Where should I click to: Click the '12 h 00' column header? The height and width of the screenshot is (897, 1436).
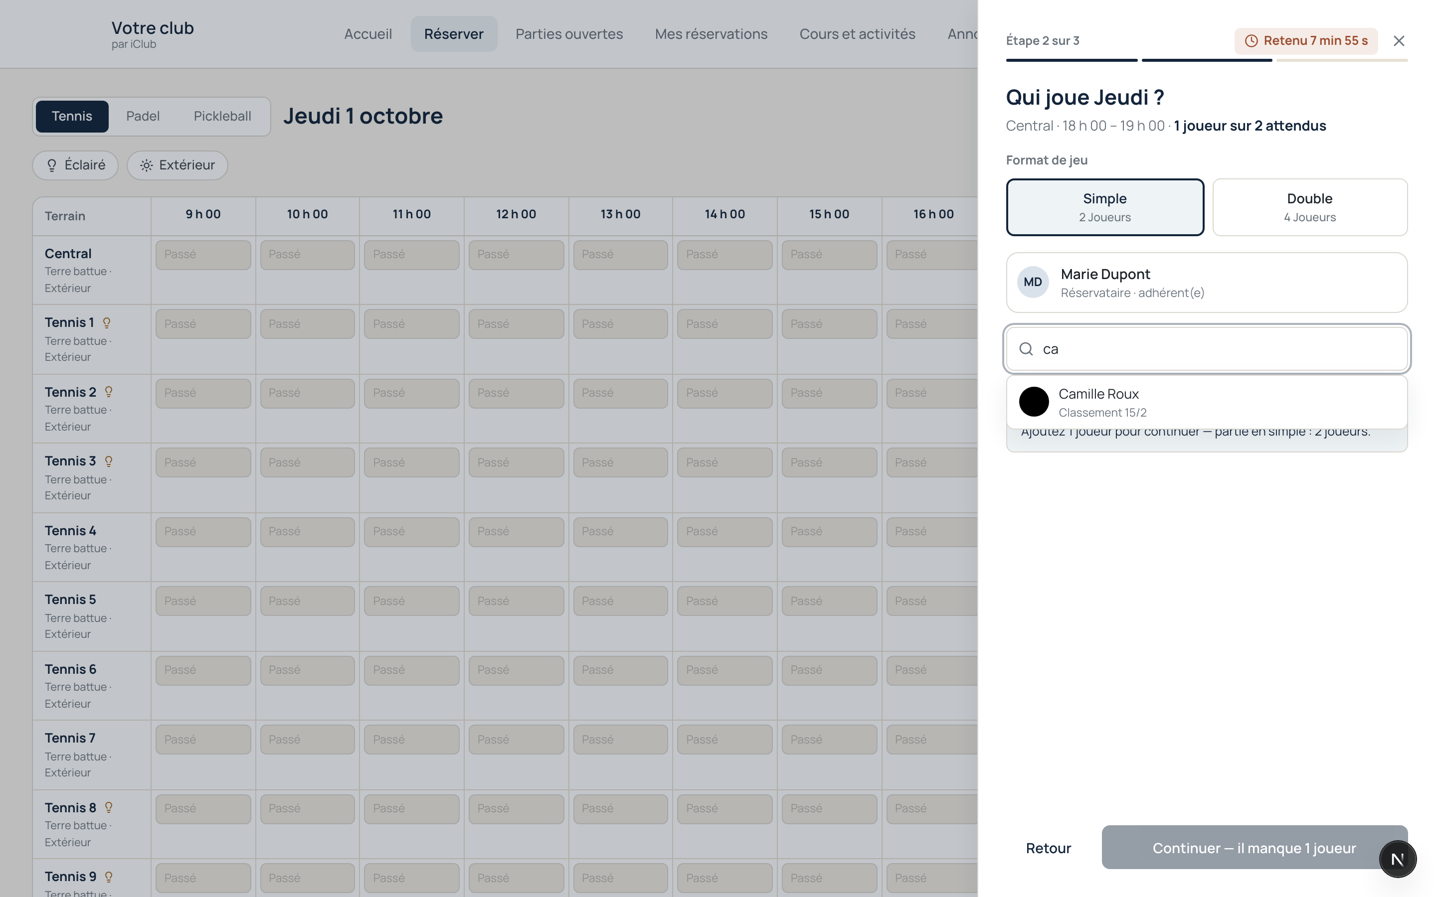click(x=516, y=214)
